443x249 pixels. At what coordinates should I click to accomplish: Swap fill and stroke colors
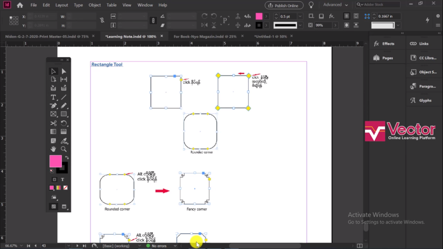(x=67, y=157)
